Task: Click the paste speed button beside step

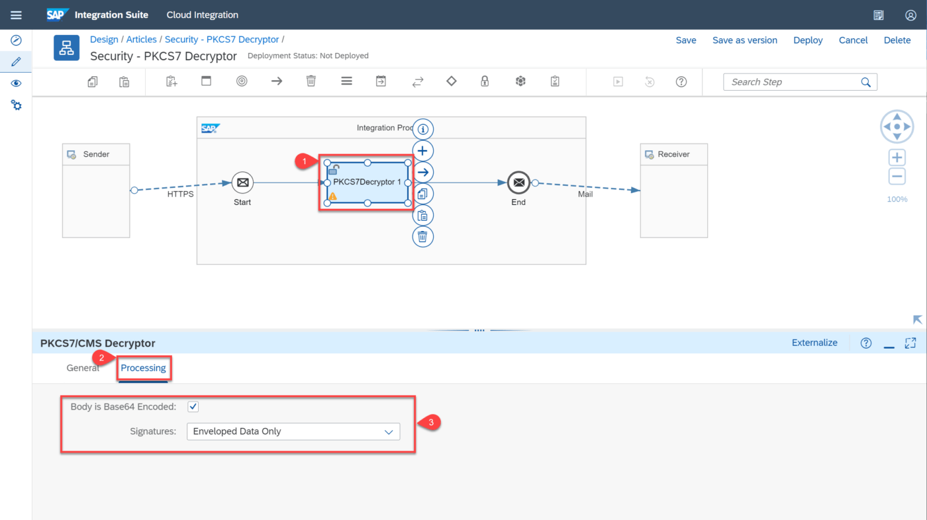Action: point(423,215)
